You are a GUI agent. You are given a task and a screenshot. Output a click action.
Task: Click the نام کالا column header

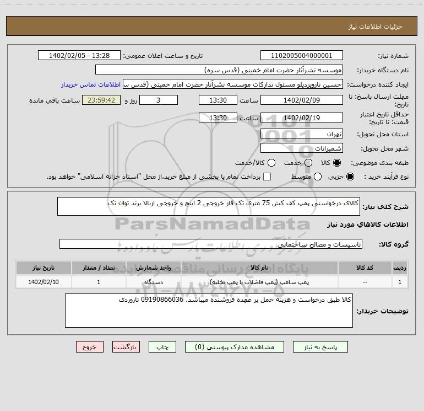click(x=259, y=268)
